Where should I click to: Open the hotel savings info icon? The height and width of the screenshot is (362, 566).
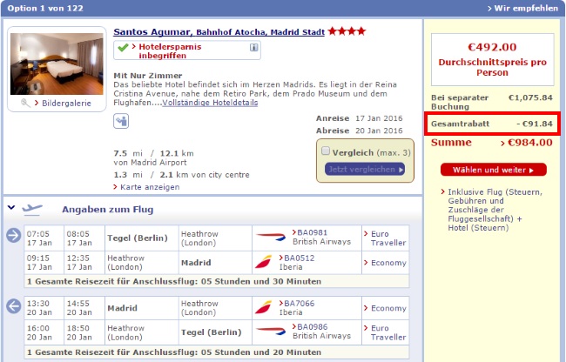[253, 47]
